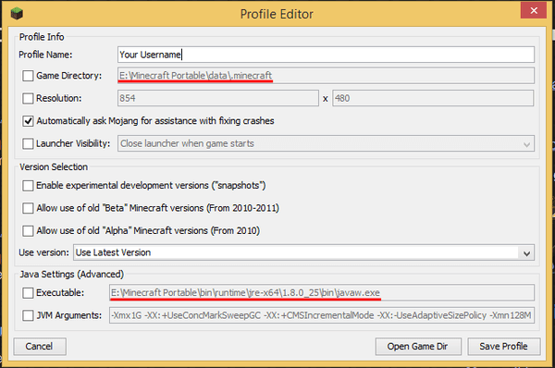Click the Minecraft grass block icon in title bar

[x=17, y=14]
